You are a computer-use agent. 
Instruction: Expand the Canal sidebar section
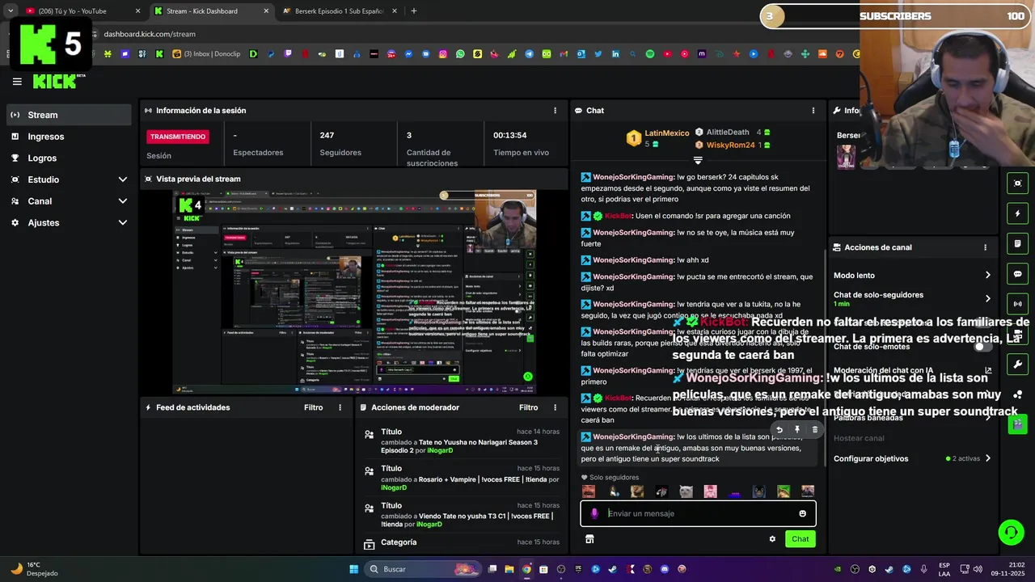pyautogui.click(x=69, y=201)
